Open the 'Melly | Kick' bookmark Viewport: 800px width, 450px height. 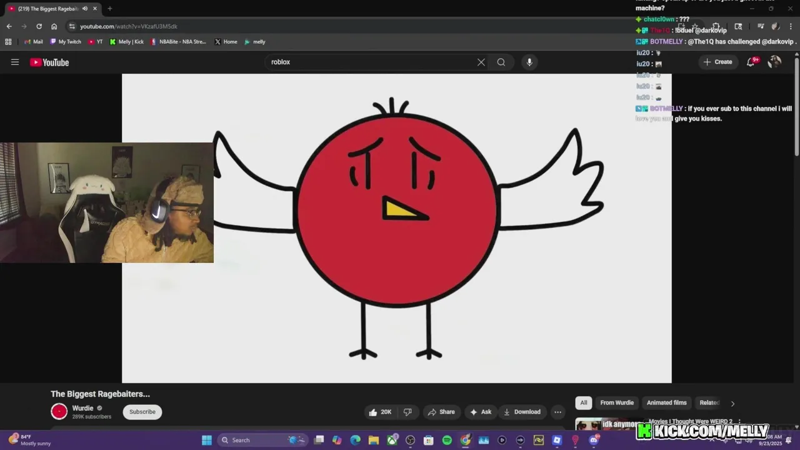[x=127, y=42]
